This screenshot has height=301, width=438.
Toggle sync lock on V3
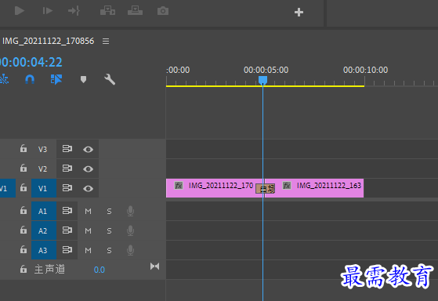[67, 149]
